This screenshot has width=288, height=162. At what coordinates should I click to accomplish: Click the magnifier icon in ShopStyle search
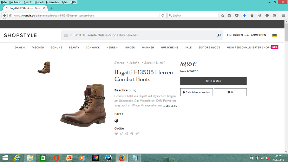[x=219, y=35]
